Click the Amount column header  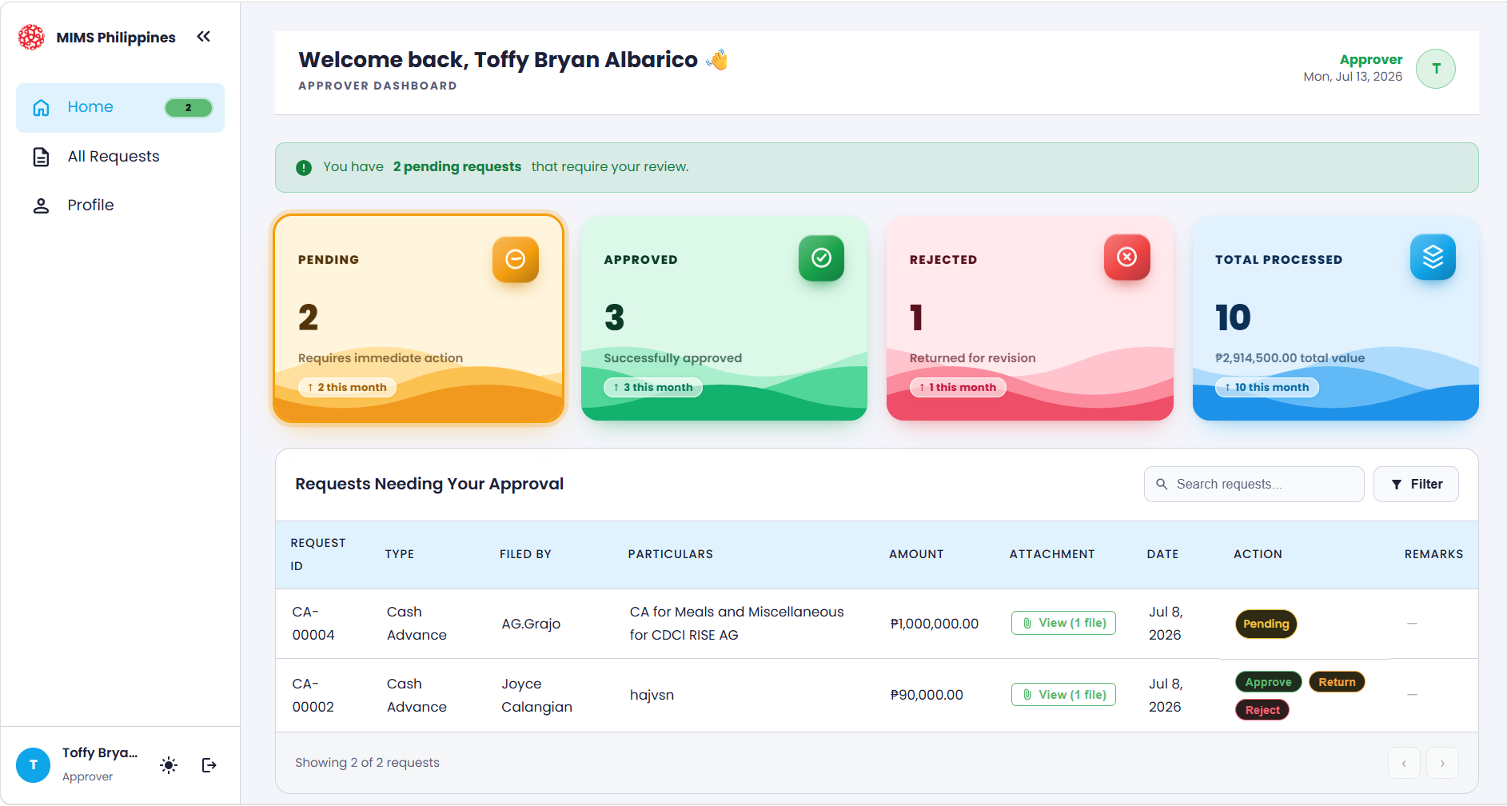916,555
